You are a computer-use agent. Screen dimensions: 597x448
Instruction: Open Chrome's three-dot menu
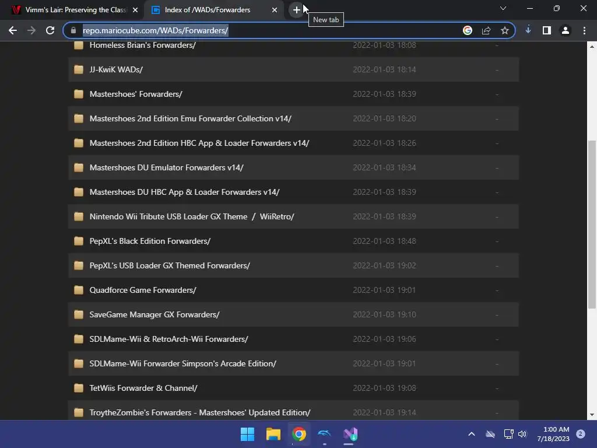pyautogui.click(x=584, y=30)
